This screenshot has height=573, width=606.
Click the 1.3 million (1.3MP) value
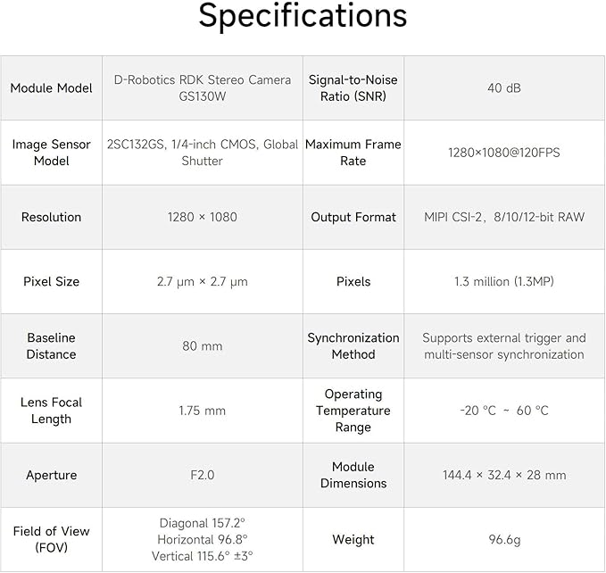pos(504,281)
